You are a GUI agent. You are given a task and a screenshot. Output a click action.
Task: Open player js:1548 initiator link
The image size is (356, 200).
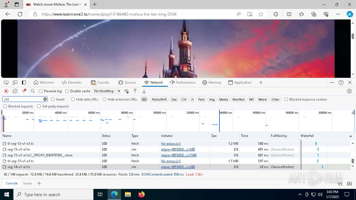click(179, 155)
